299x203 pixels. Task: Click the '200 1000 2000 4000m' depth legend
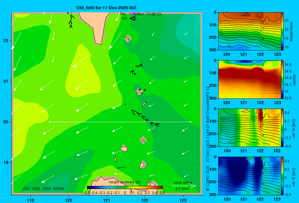coord(43,189)
